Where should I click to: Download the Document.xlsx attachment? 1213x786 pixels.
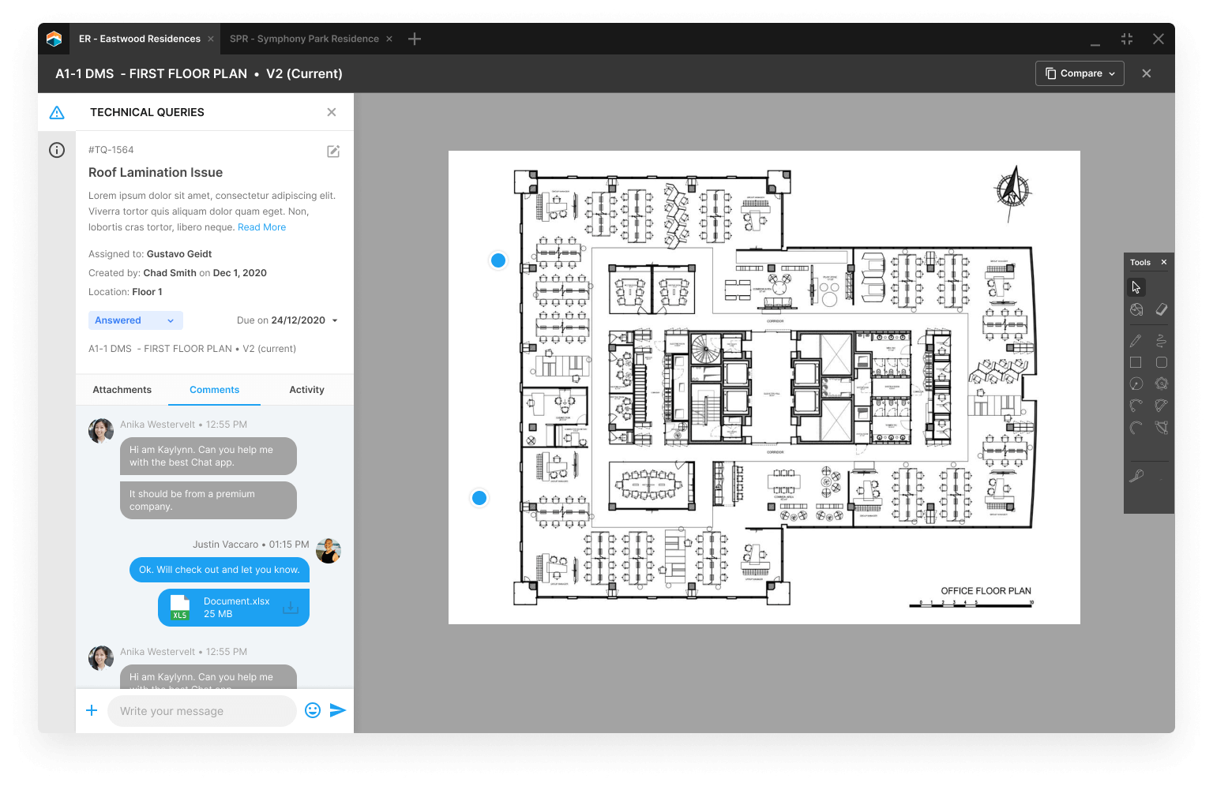click(291, 608)
